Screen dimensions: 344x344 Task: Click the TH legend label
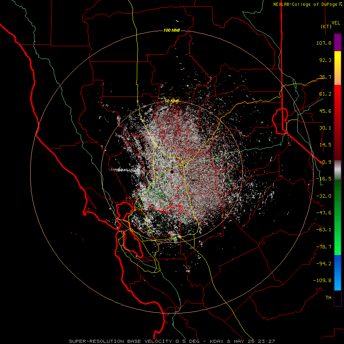tap(328, 298)
